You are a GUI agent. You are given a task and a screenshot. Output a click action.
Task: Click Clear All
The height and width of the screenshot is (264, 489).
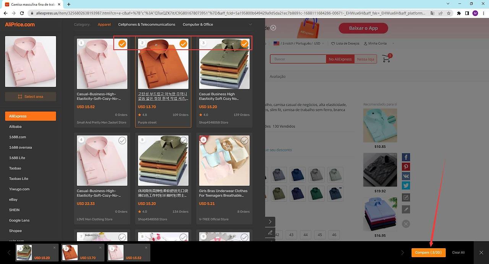(458, 253)
